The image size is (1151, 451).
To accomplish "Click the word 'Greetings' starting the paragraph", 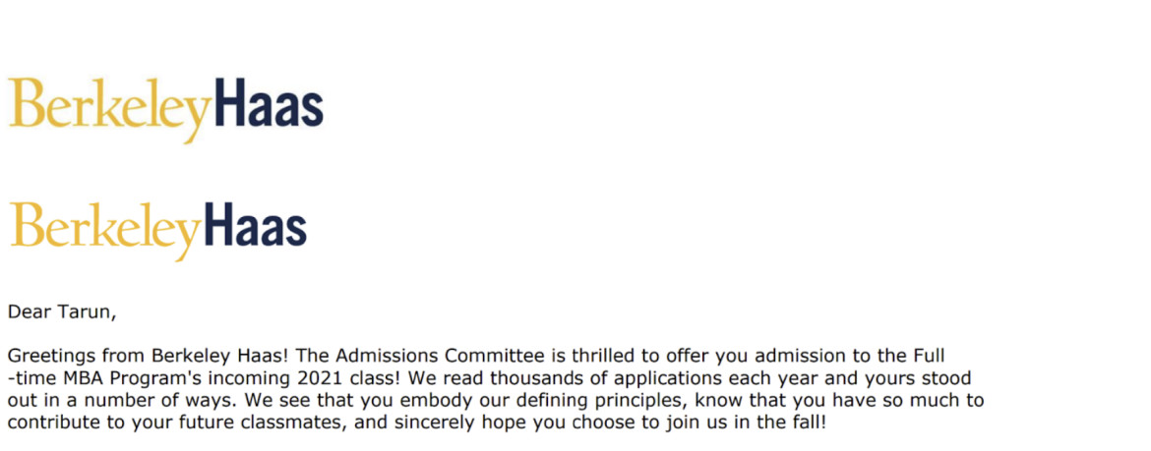I will [x=52, y=357].
